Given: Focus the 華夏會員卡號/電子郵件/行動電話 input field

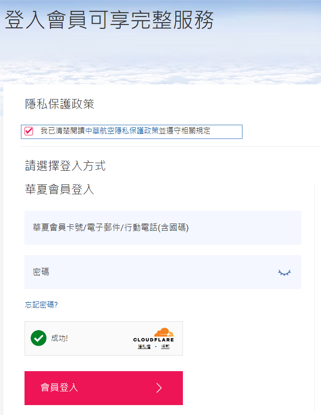Looking at the screenshot, I should [163, 228].
